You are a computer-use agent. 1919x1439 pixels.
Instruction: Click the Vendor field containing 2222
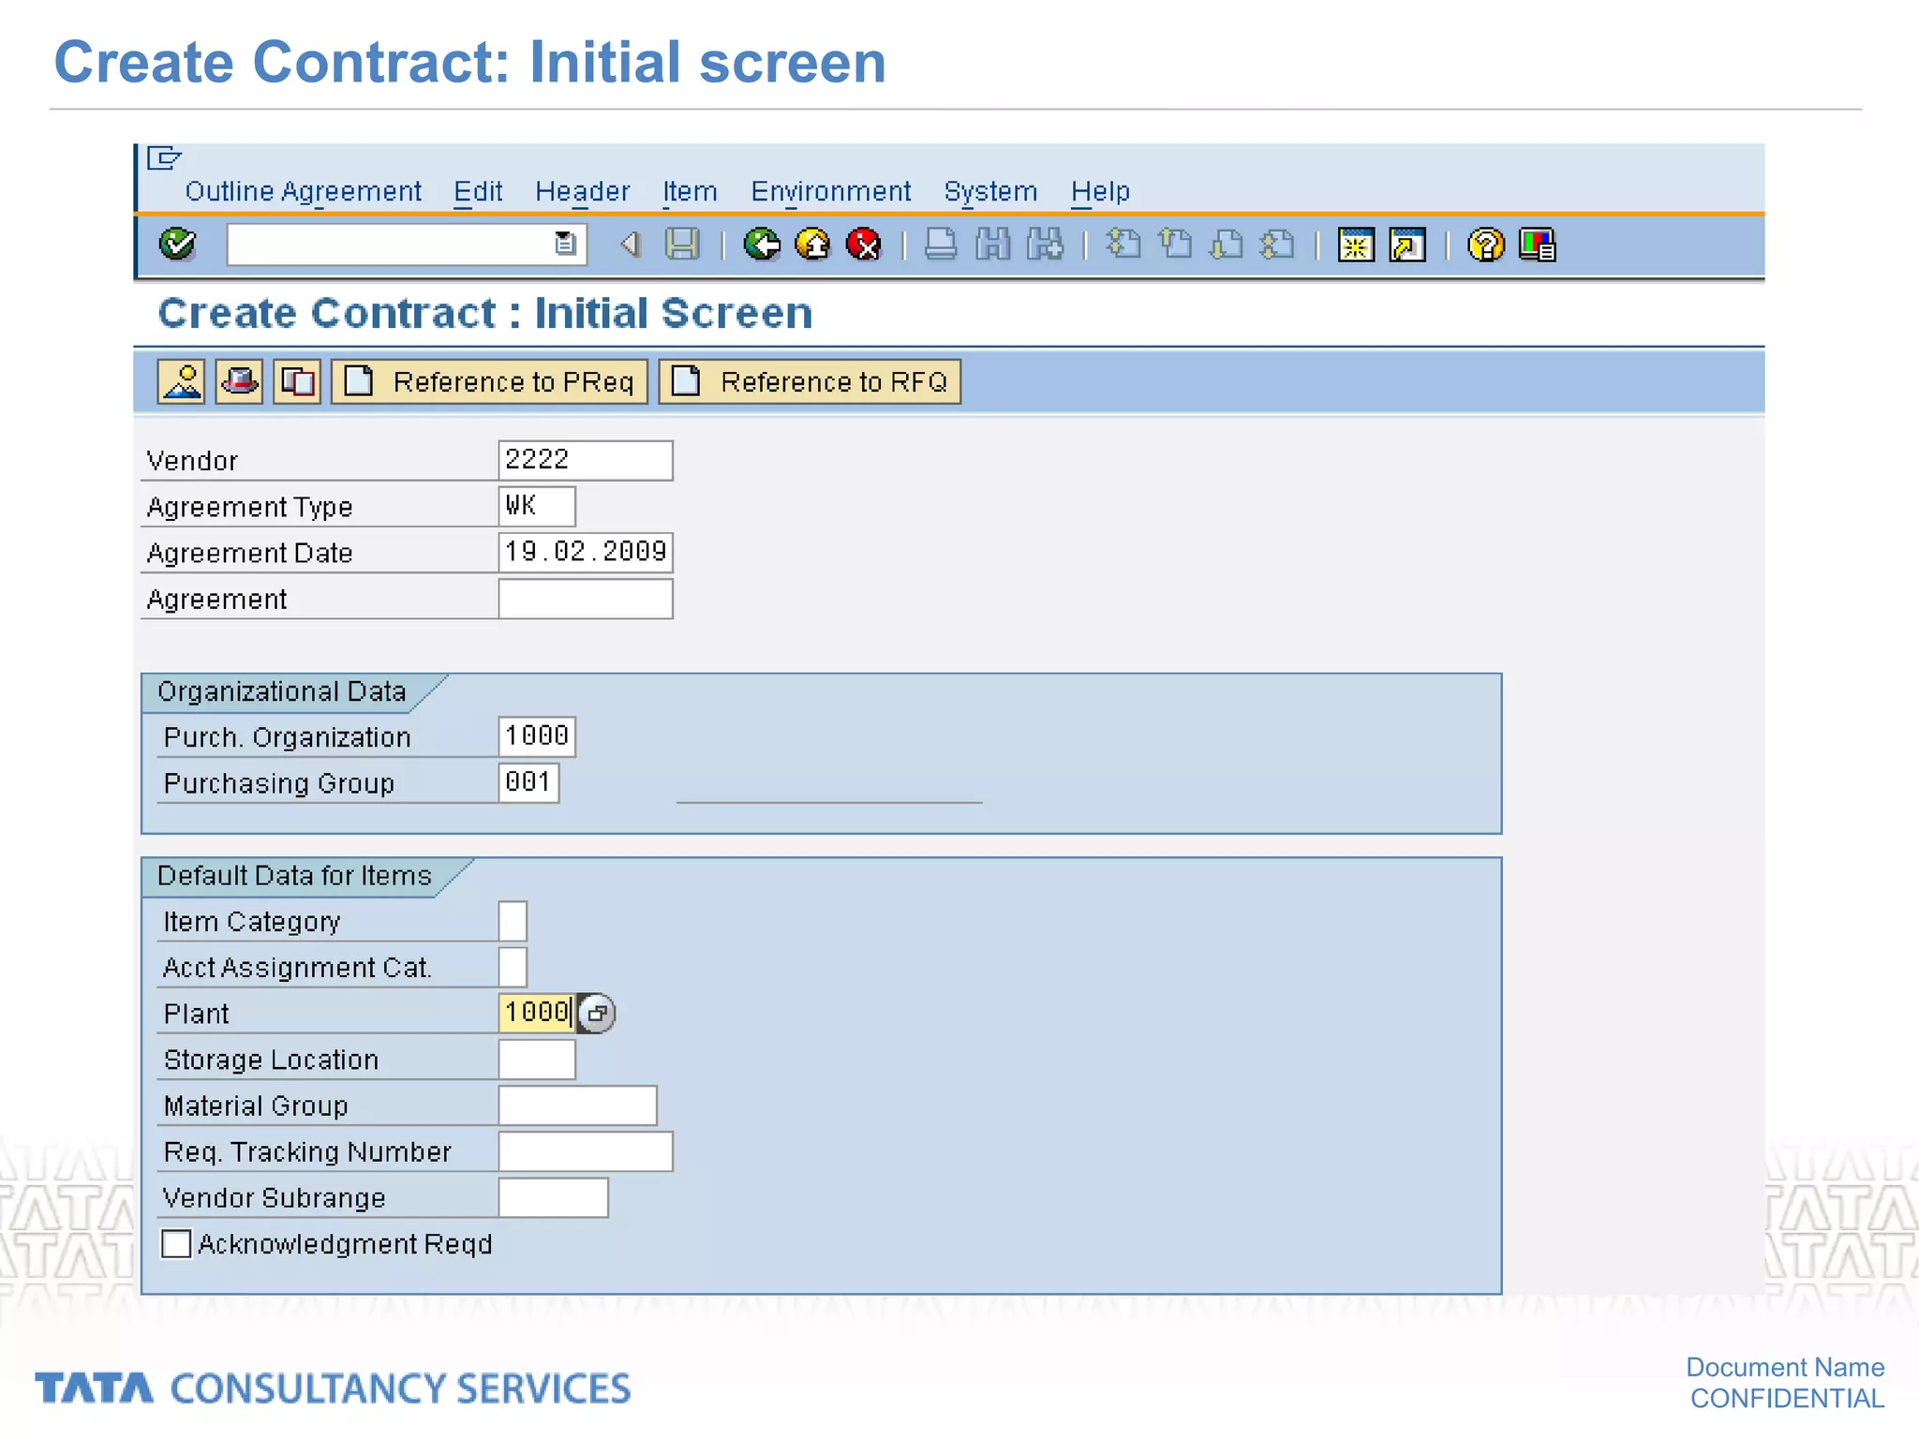585,460
